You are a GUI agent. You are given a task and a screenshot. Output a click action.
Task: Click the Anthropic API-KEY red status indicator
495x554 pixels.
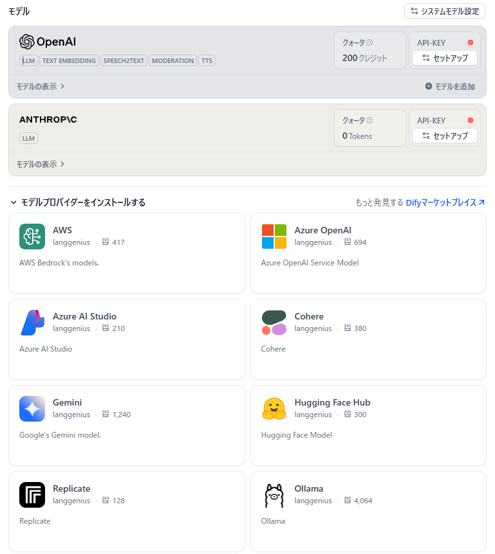click(x=471, y=120)
